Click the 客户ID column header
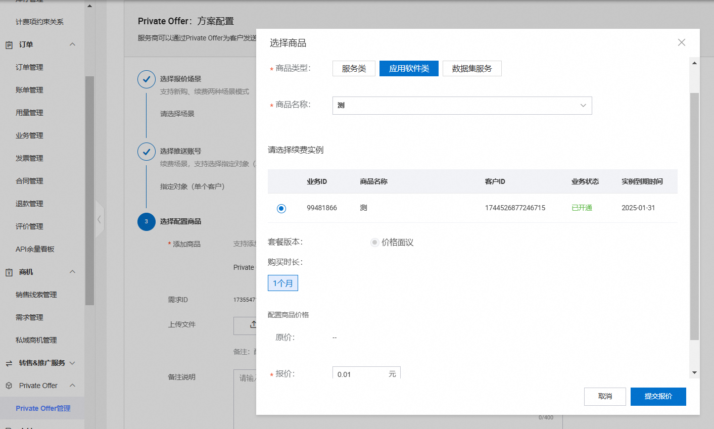This screenshot has width=714, height=429. click(495, 181)
